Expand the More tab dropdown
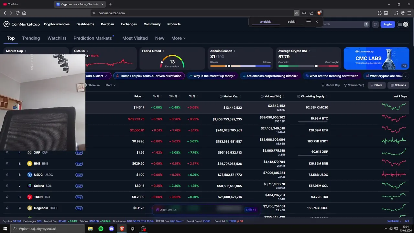This screenshot has height=233, width=414. click(x=179, y=38)
